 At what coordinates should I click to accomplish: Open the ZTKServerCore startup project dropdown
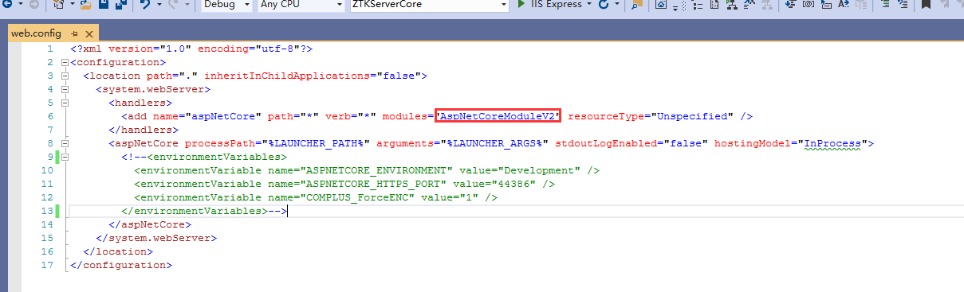tap(429, 4)
